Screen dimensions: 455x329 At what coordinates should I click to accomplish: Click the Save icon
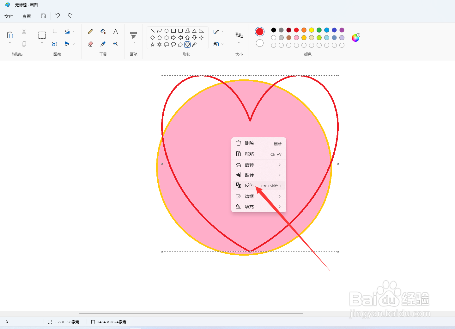tap(43, 16)
